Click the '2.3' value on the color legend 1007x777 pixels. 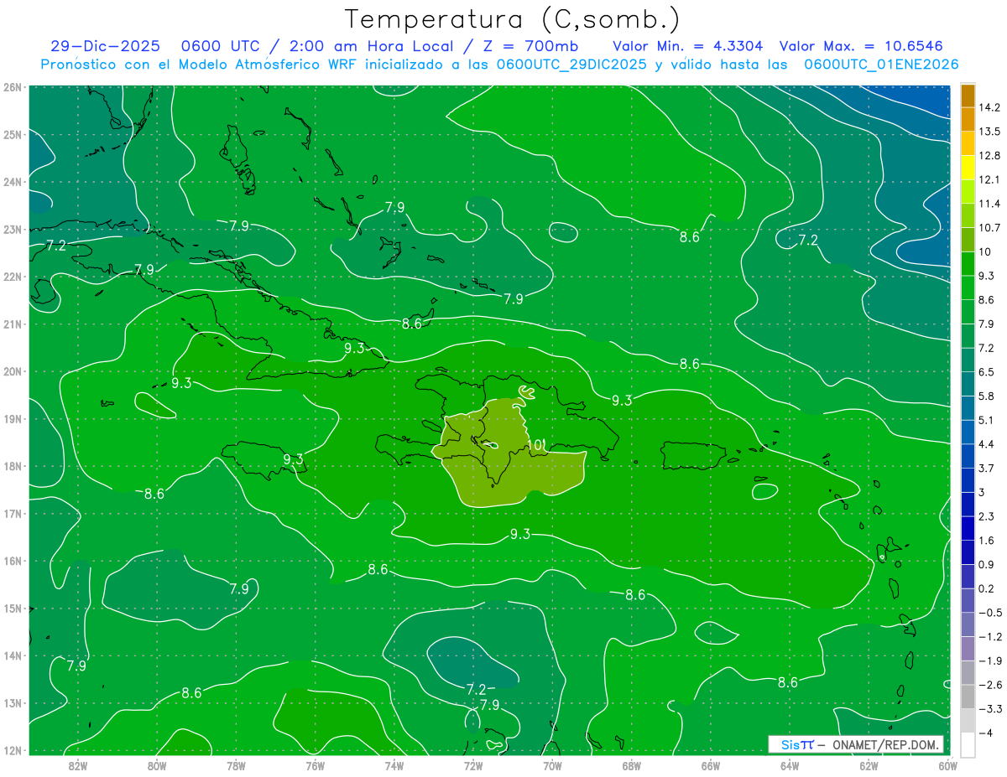(987, 516)
